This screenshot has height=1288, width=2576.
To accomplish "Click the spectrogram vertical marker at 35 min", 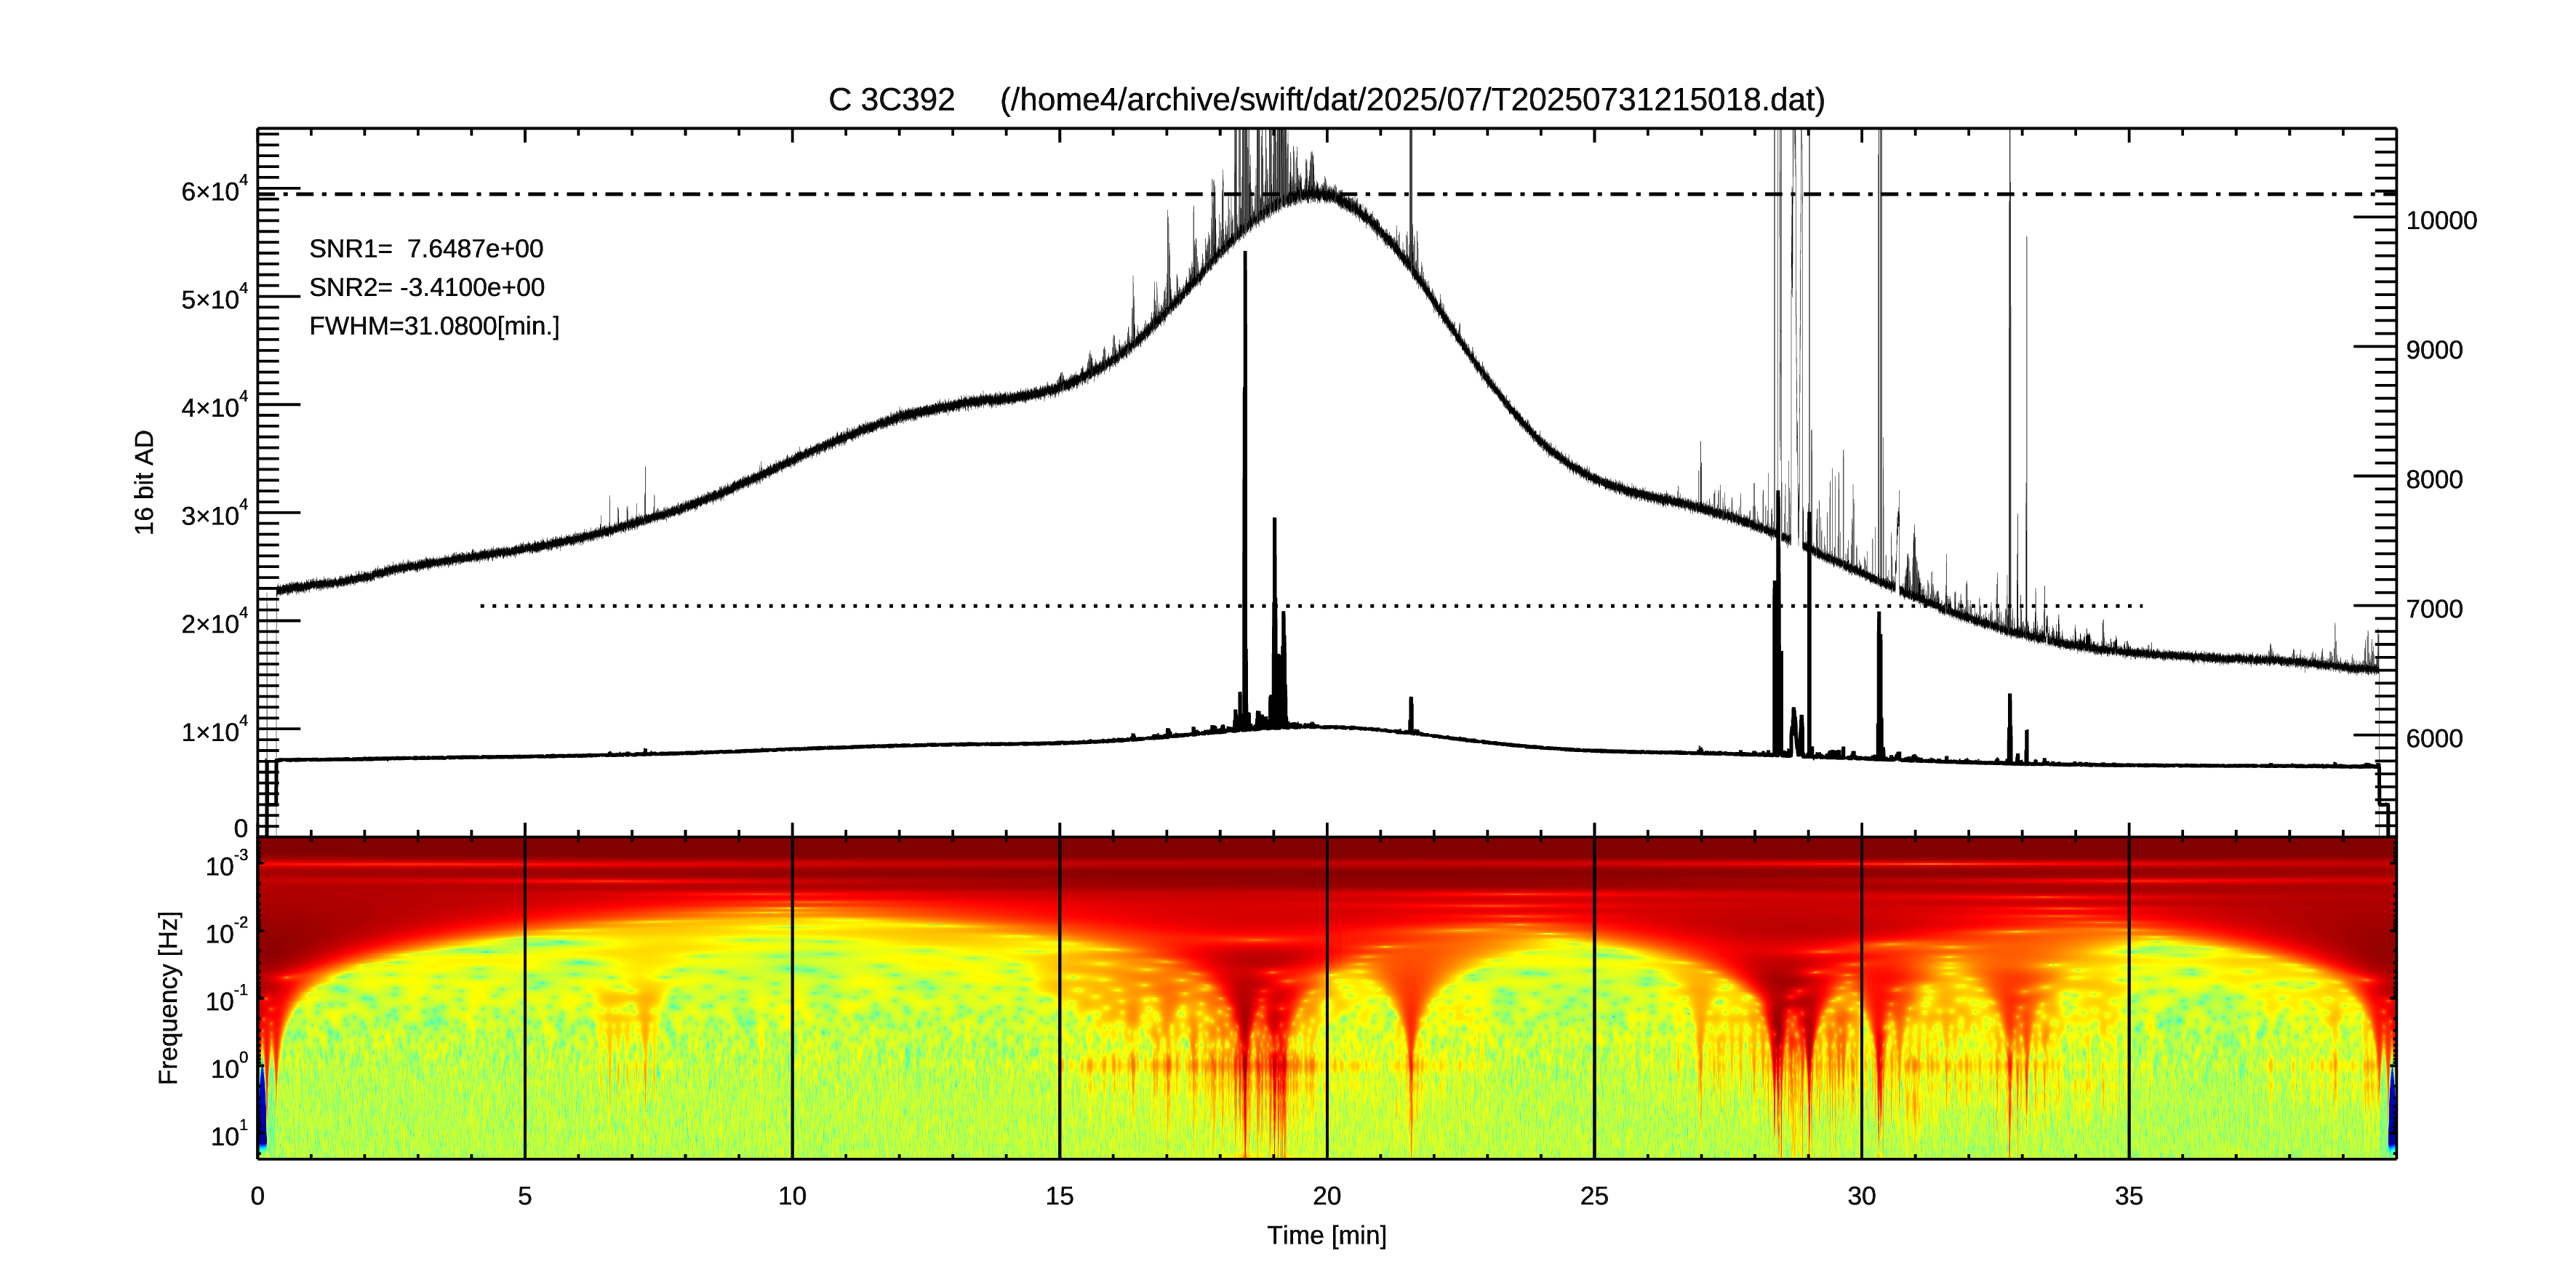I will pos(2129,997).
